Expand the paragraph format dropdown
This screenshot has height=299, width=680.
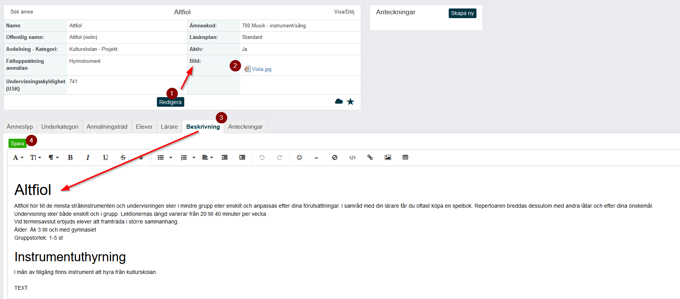54,158
